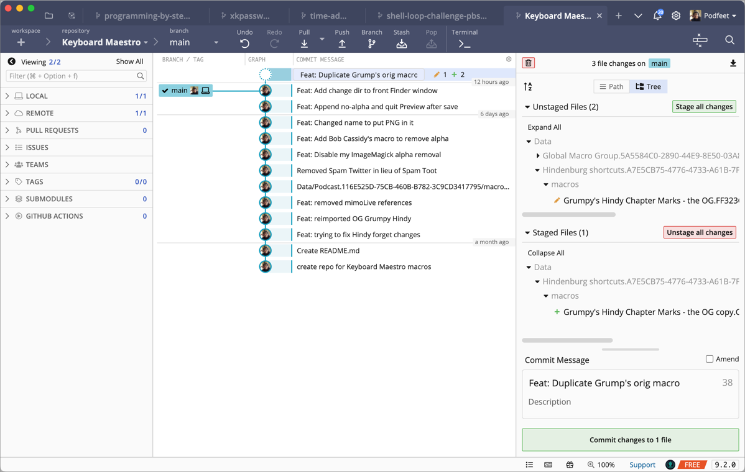Click Commit changes to 1 file

click(x=630, y=440)
